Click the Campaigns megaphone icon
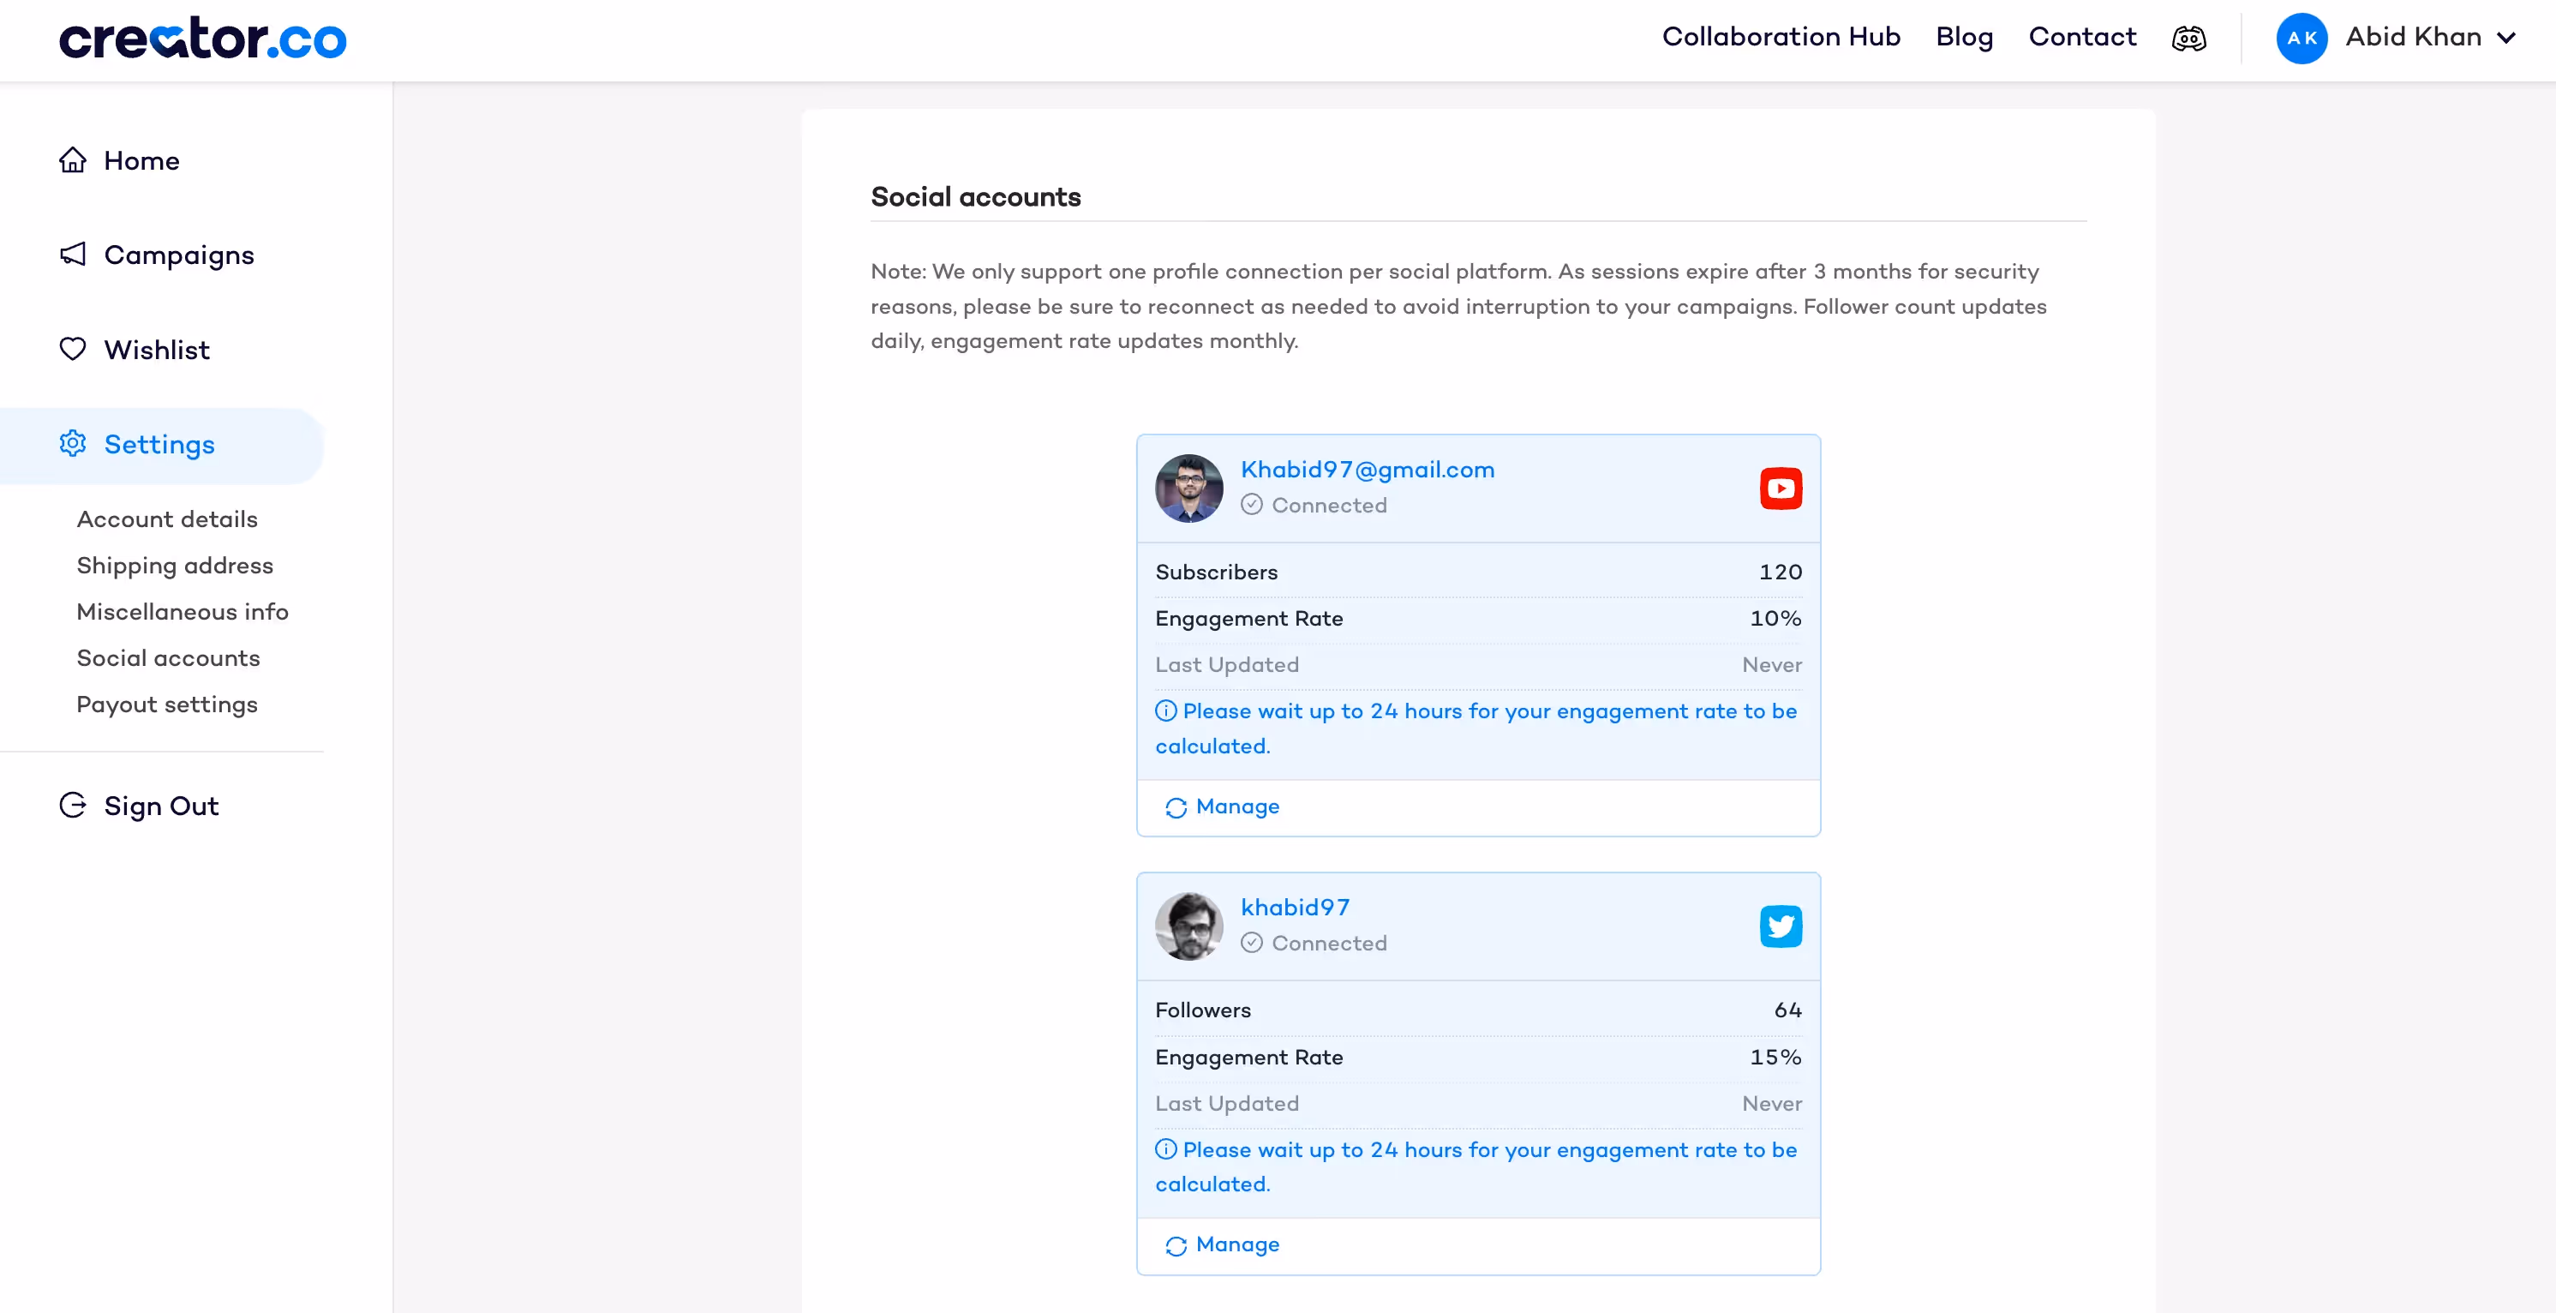 point(73,254)
